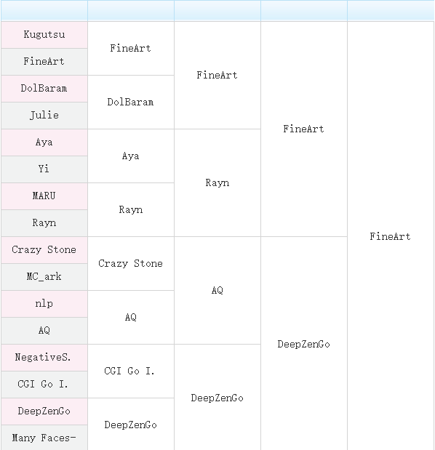Select the nlp participant cell

coord(44,304)
